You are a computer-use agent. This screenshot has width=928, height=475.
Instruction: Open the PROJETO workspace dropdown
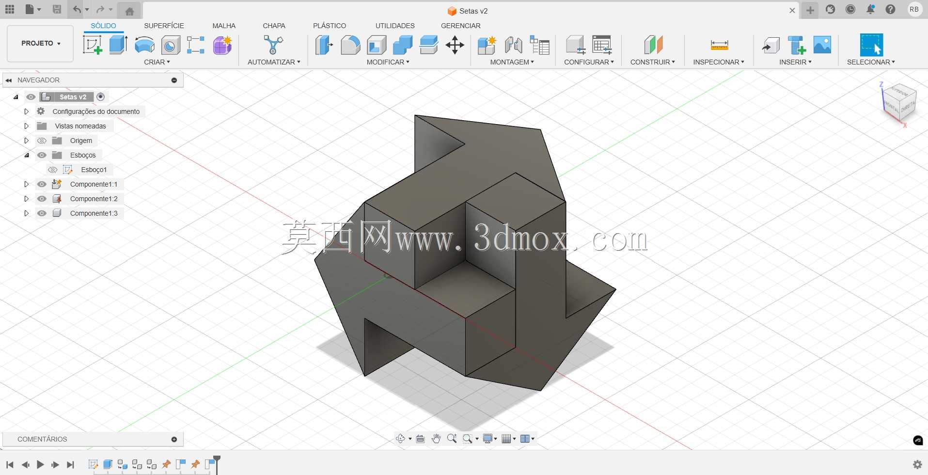pos(40,44)
